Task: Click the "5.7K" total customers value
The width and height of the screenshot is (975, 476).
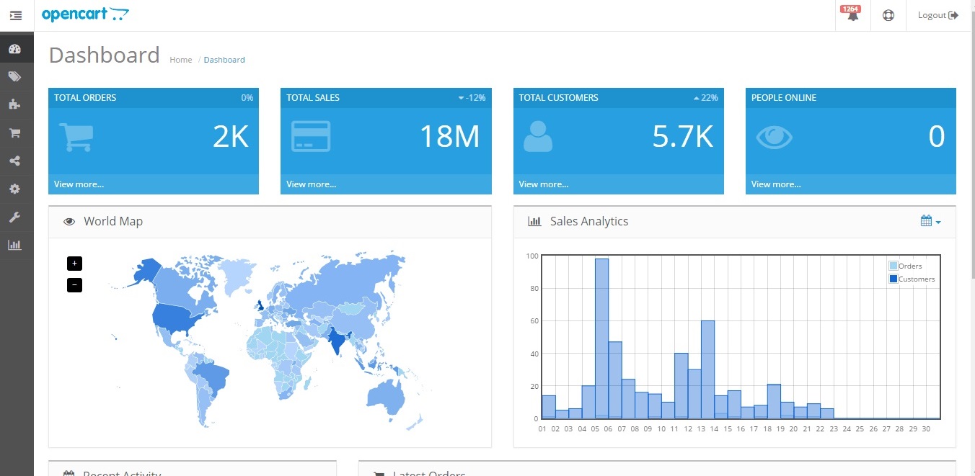Action: [x=683, y=136]
